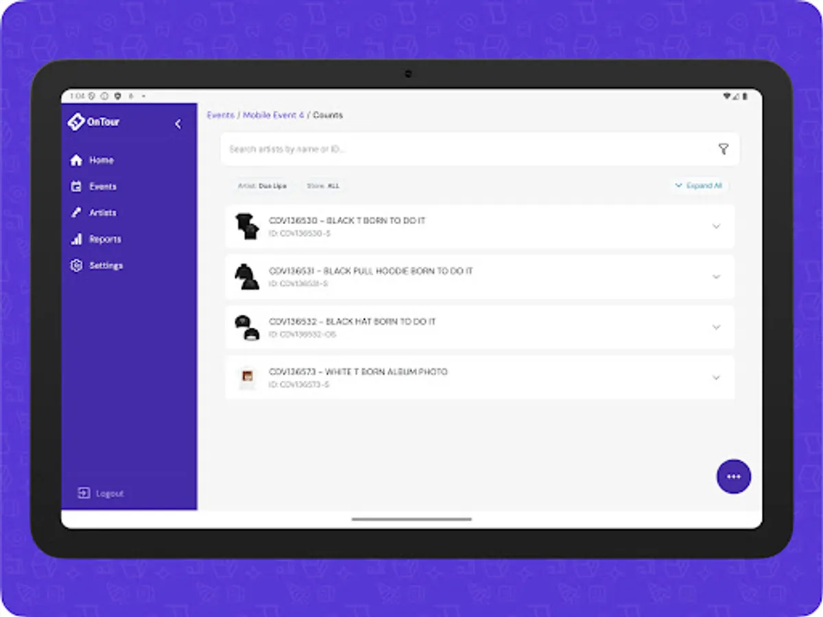
Task: Expand the BLACK T BORN TO DO IT item
Action: 716,226
